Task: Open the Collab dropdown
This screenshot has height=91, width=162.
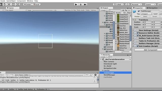Action: [x=118, y=5]
